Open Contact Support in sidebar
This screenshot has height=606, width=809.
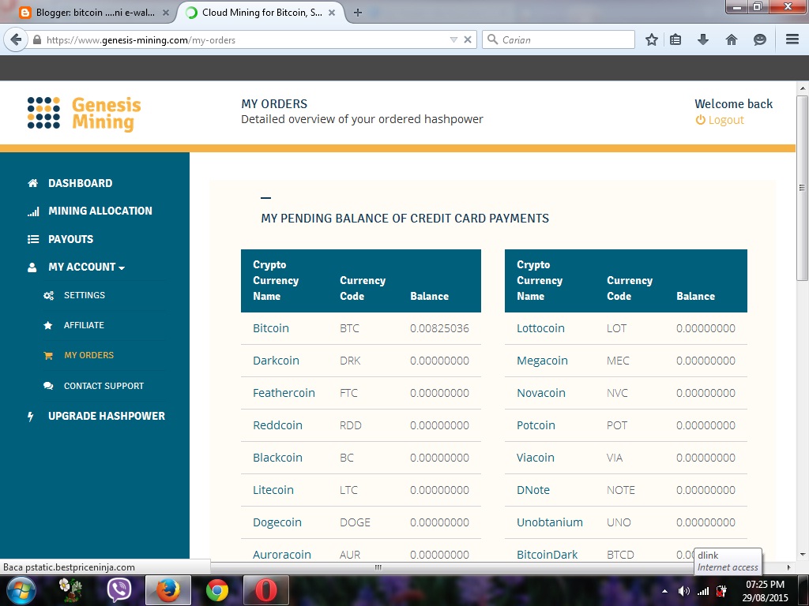tap(103, 386)
